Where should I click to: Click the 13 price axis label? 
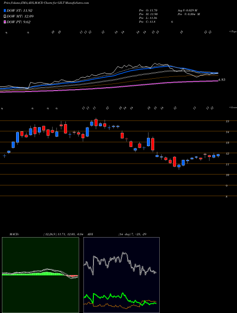tap(227, 143)
